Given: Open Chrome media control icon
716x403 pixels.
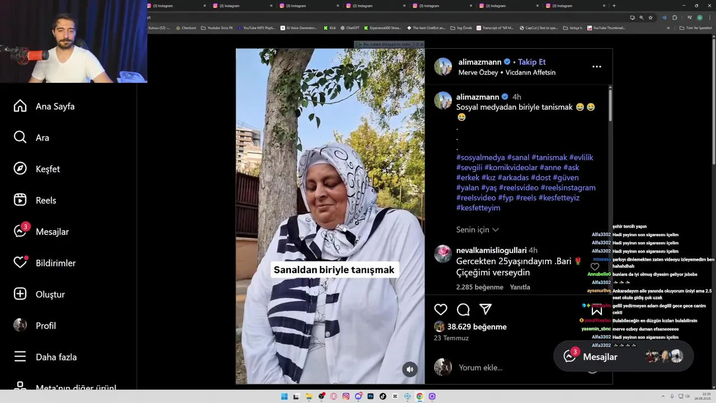Looking at the screenshot, I should (689, 17).
